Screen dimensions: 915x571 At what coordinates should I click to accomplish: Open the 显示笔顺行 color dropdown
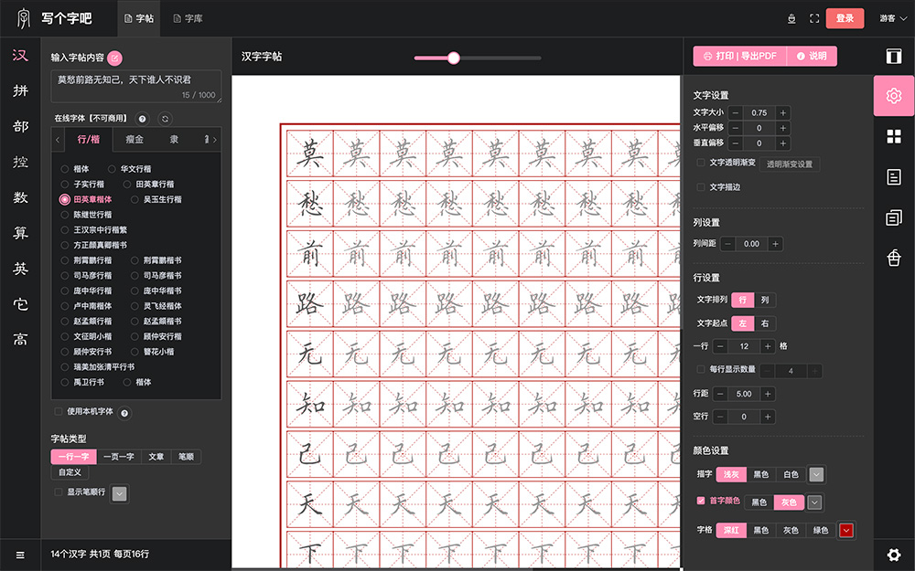tap(120, 494)
